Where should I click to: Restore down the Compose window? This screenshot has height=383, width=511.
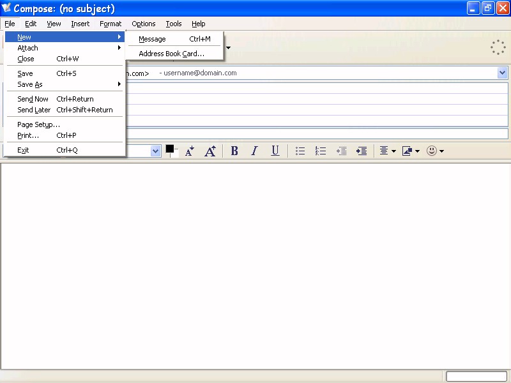(488, 8)
